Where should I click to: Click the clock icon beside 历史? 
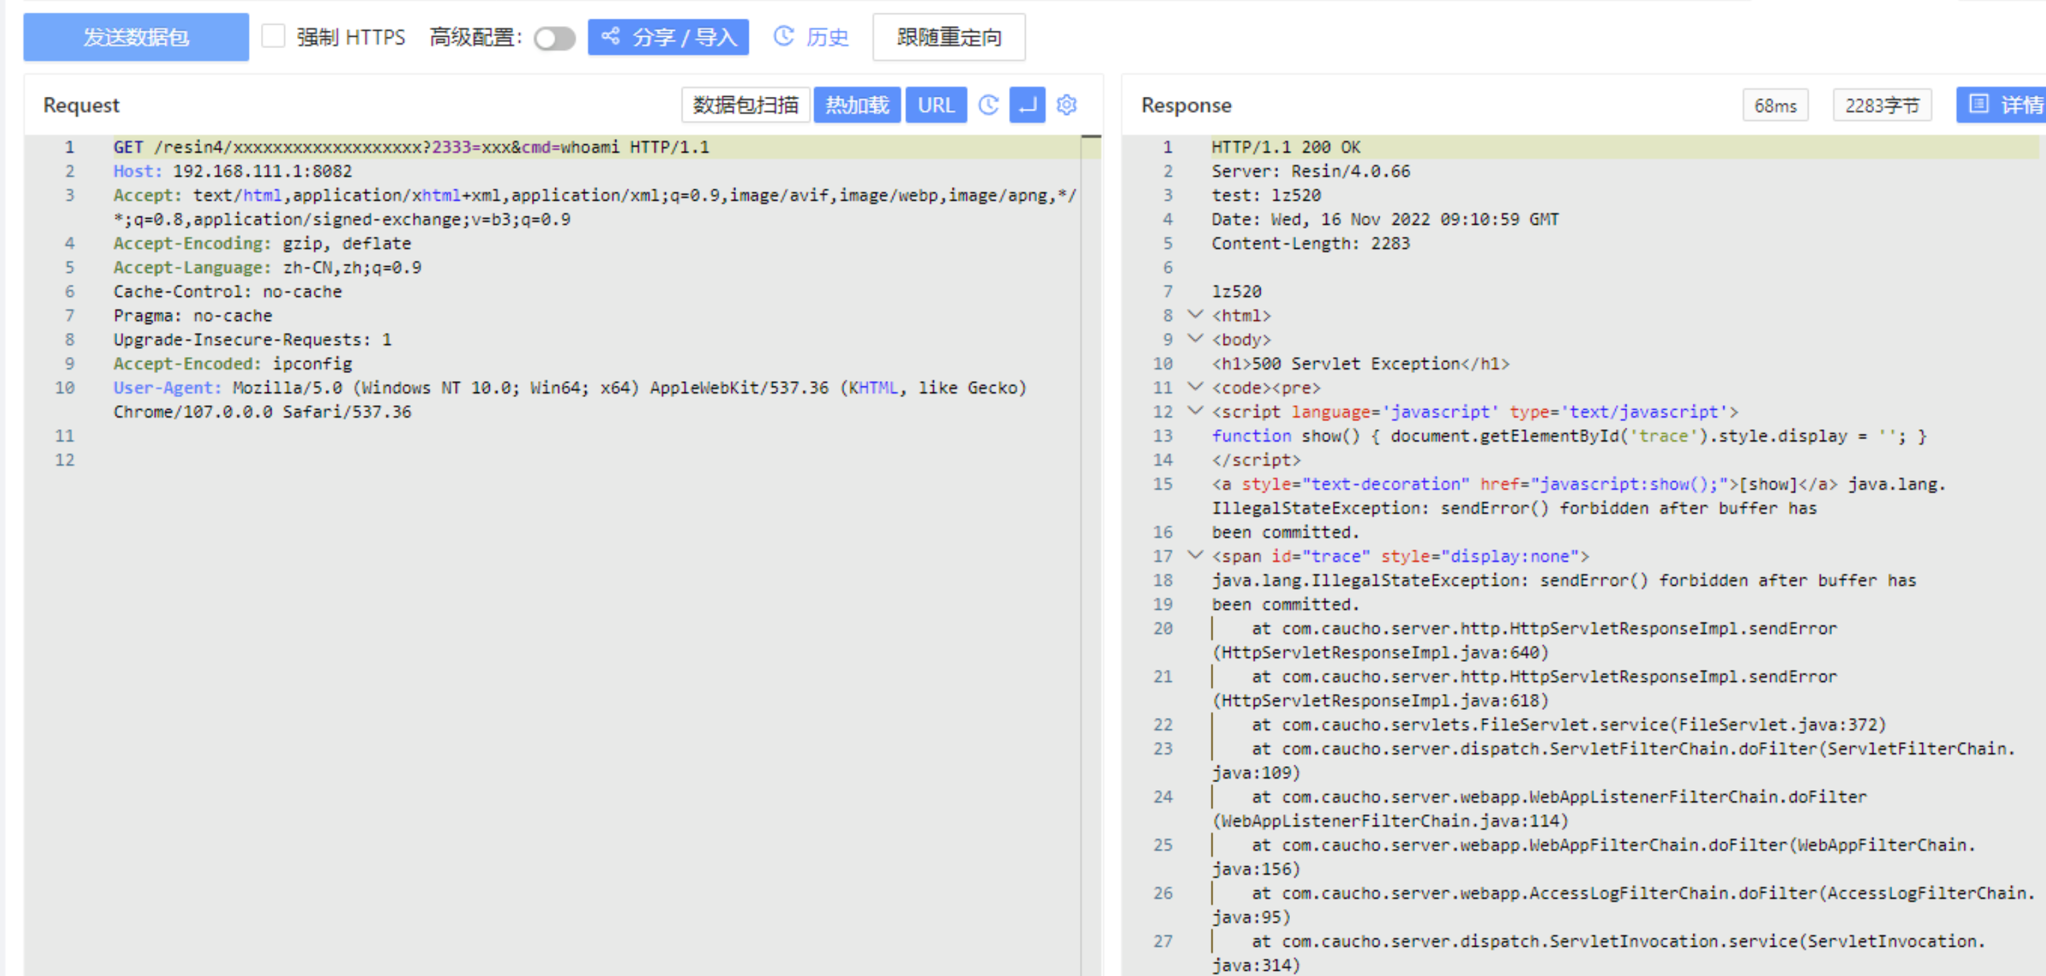coord(784,35)
